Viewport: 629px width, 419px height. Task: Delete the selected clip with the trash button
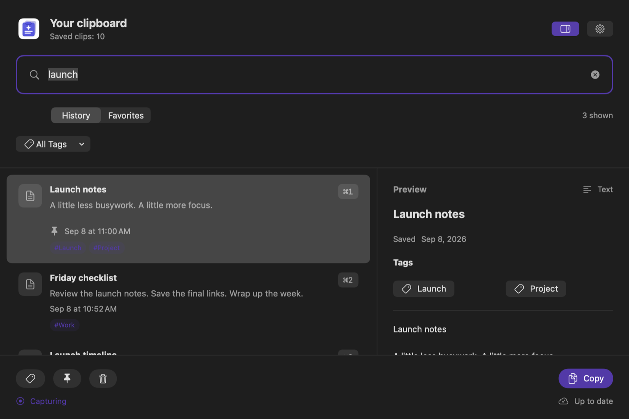(103, 379)
